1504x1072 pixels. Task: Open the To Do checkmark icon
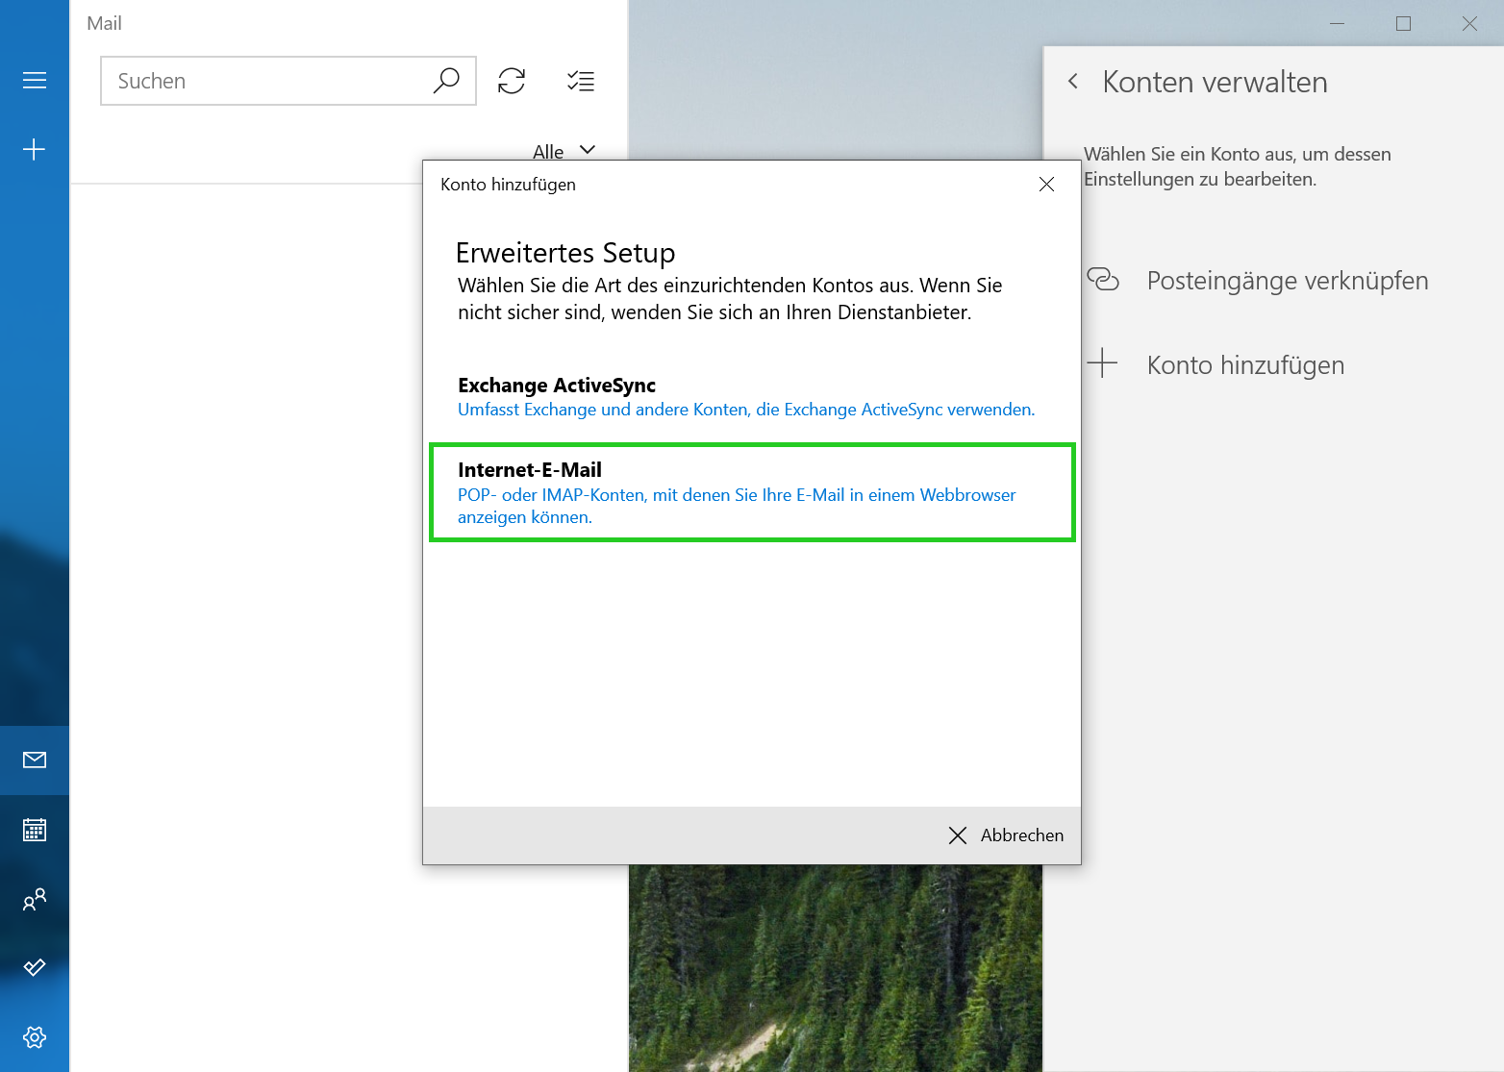click(x=35, y=967)
